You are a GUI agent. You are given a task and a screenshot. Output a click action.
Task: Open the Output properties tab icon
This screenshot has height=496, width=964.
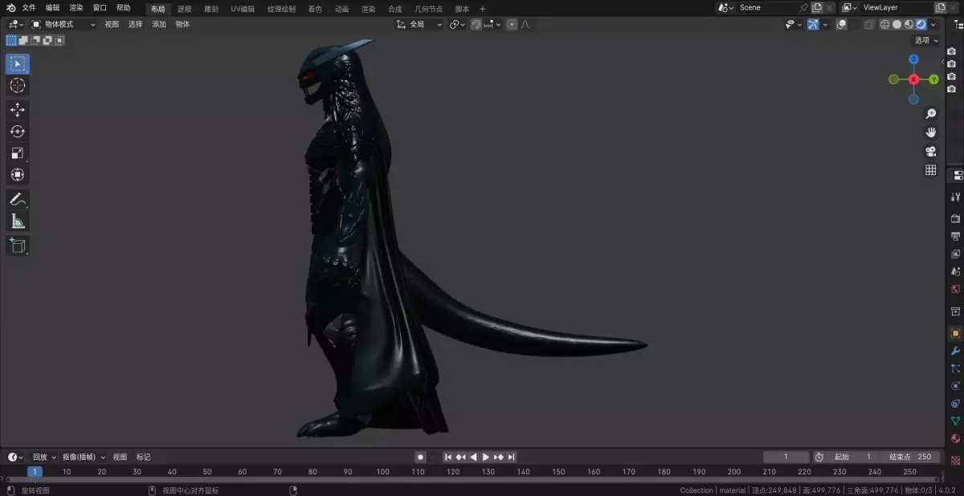[x=955, y=236]
